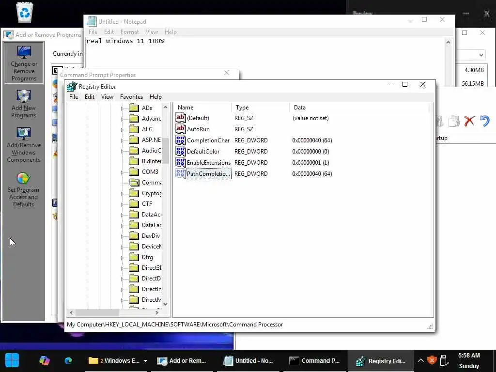Screen dimensions: 496x372
Task: Click the Registry Editor title bar icon
Action: point(72,86)
